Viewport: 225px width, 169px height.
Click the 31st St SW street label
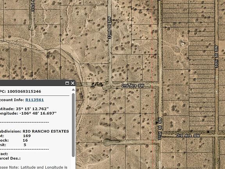tap(160, 128)
